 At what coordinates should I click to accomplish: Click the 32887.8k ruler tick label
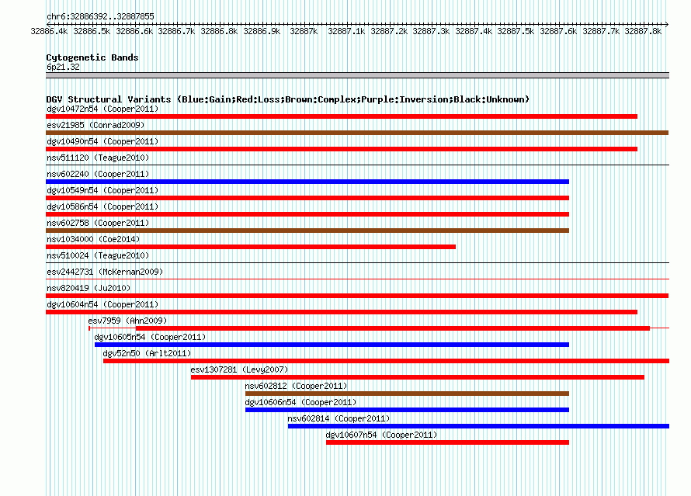pos(643,31)
